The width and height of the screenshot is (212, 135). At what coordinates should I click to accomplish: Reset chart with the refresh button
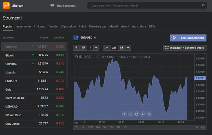pyautogui.click(x=136, y=114)
